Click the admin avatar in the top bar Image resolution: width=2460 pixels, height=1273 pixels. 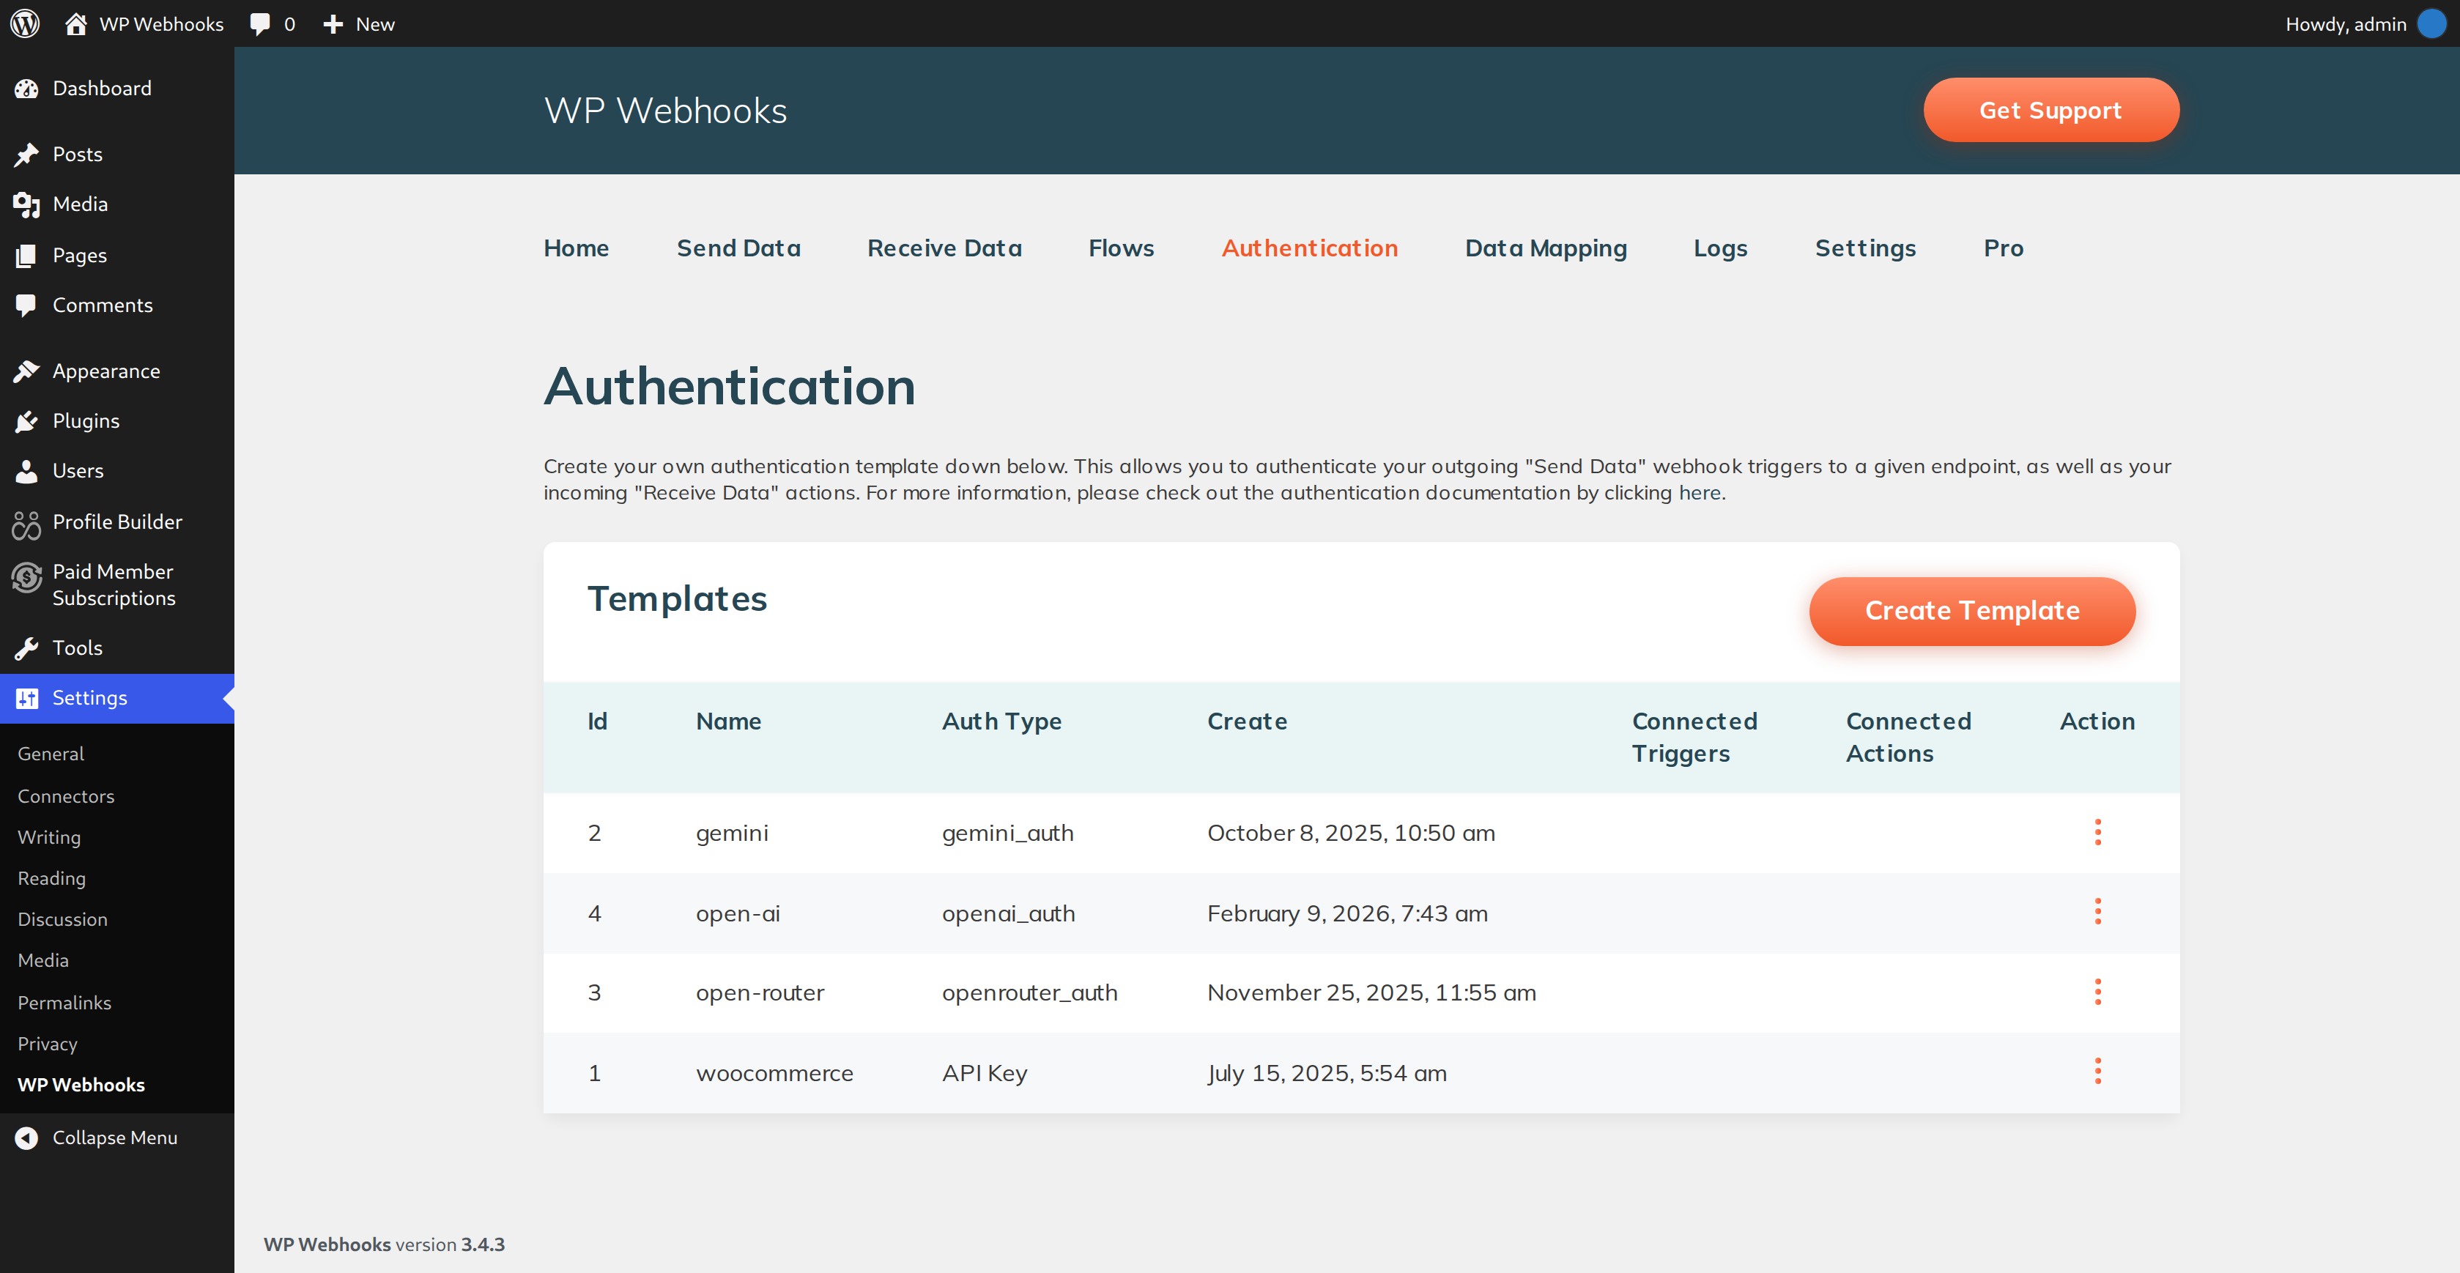(x=2431, y=24)
